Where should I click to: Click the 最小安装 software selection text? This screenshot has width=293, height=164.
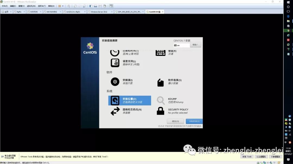click(173, 83)
